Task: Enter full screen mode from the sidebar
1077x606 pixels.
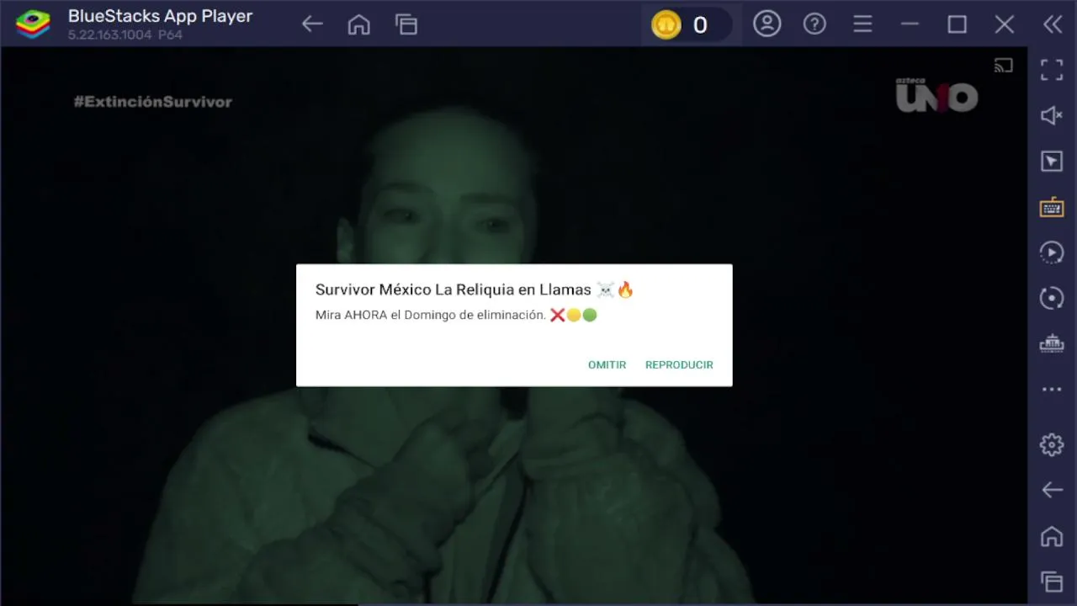Action: point(1052,70)
